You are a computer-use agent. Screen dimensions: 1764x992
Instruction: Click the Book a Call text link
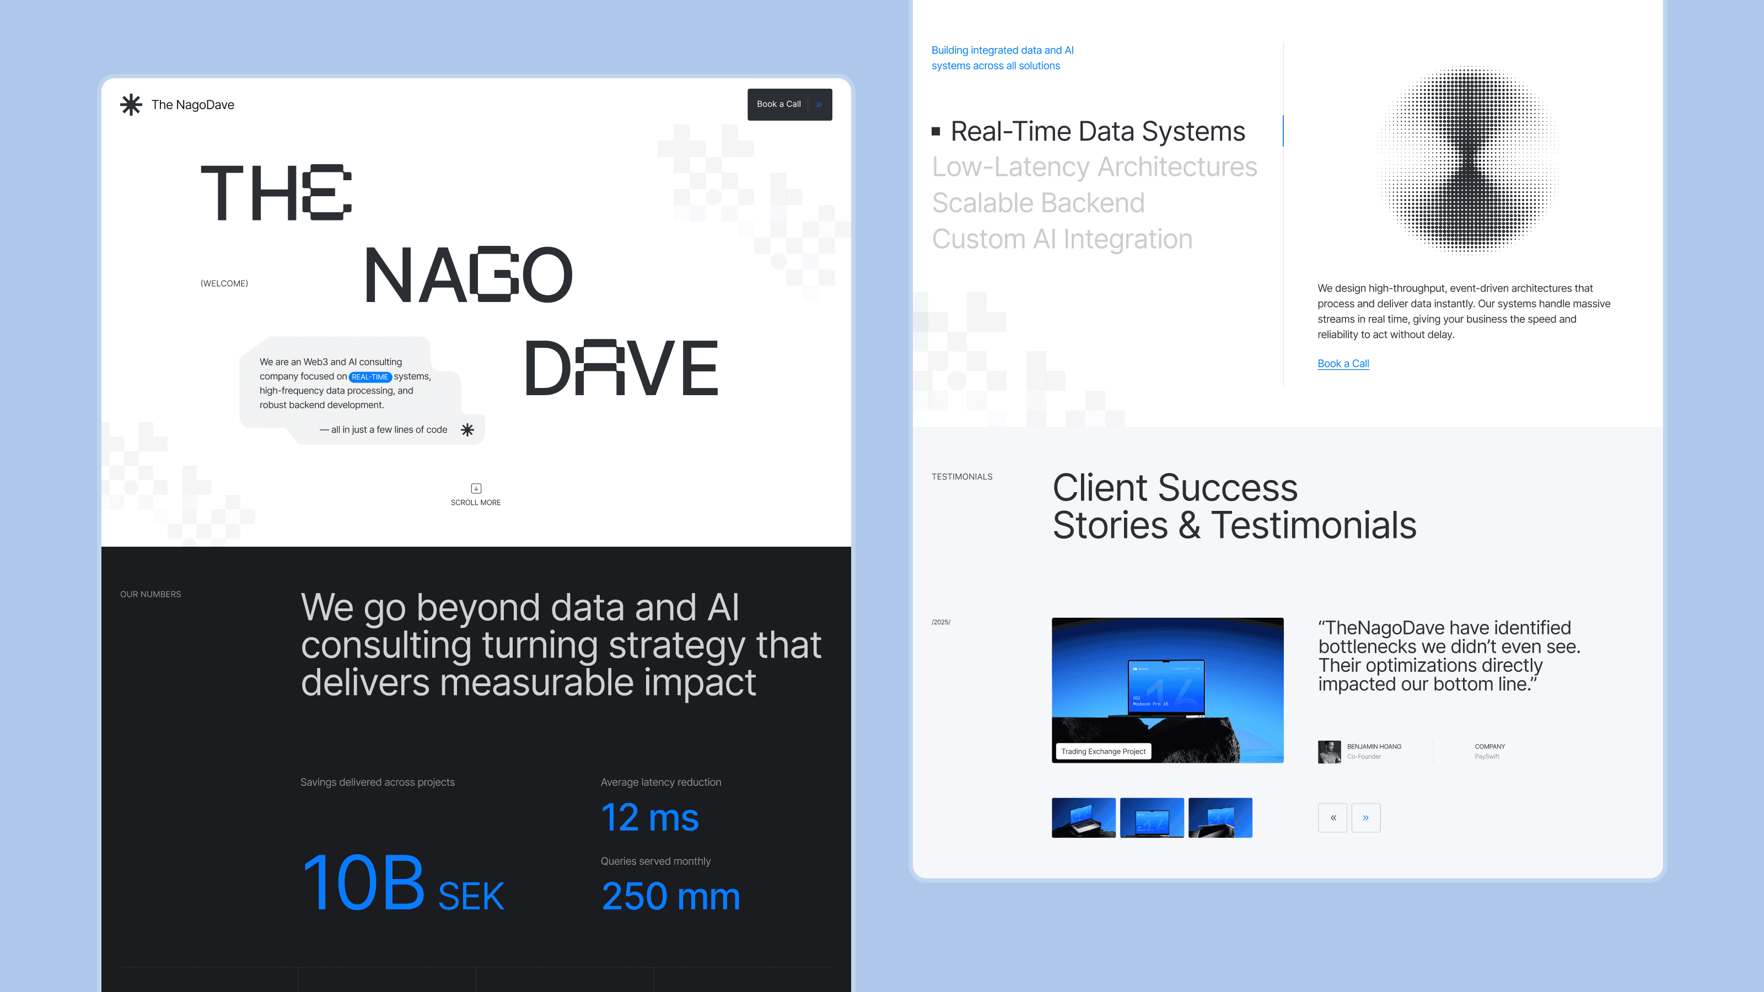click(1343, 364)
